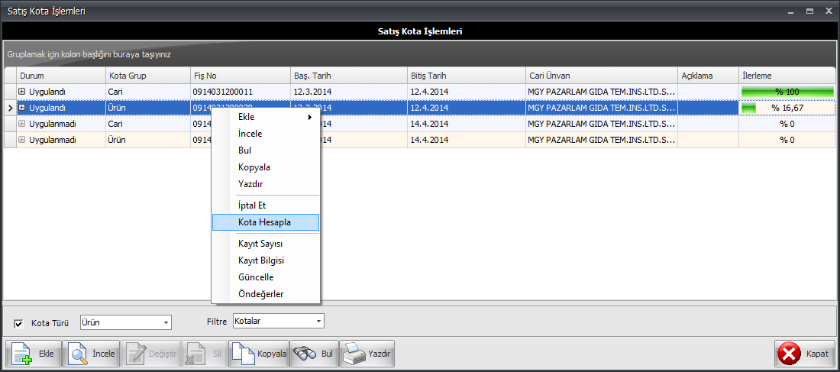Expand the Uygulanmadı Cari row
840x372 pixels.
click(22, 123)
